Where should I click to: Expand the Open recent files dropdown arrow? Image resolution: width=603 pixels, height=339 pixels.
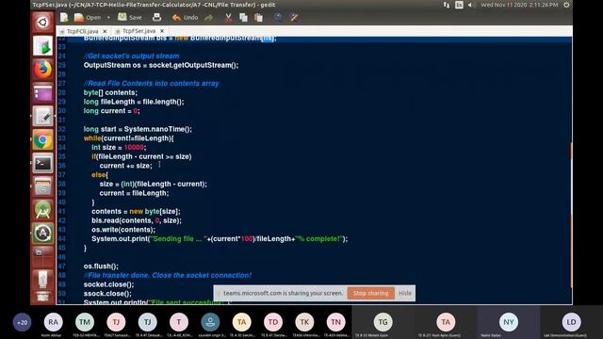point(108,17)
